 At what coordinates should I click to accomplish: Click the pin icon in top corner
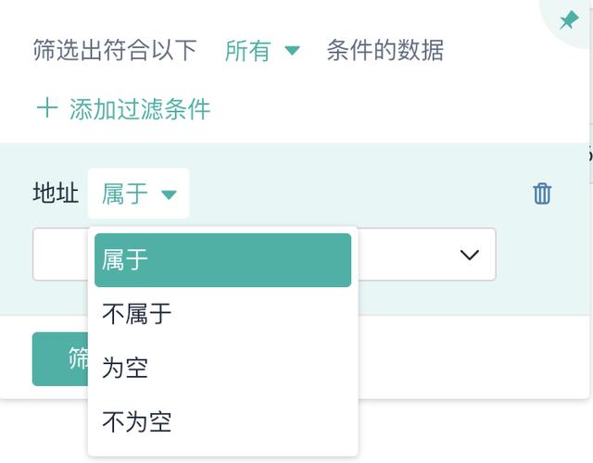569,20
